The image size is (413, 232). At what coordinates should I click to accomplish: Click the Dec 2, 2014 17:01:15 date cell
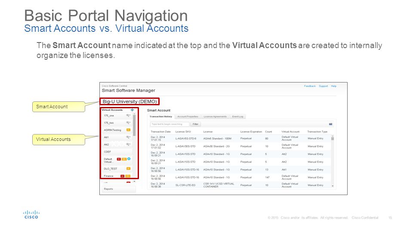click(158, 138)
